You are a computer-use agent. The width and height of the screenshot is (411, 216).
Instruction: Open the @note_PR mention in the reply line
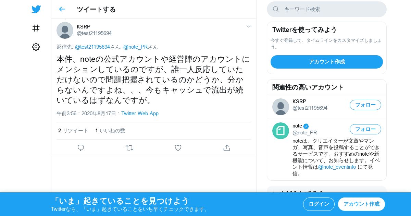(135, 47)
